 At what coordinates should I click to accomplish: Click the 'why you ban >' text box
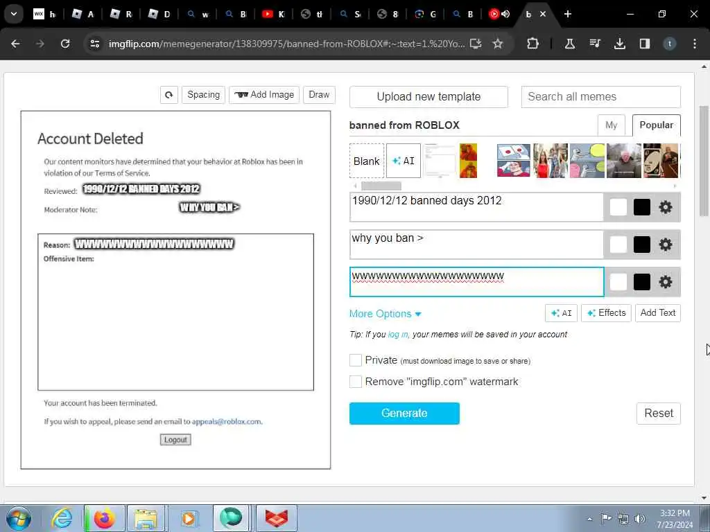(476, 245)
